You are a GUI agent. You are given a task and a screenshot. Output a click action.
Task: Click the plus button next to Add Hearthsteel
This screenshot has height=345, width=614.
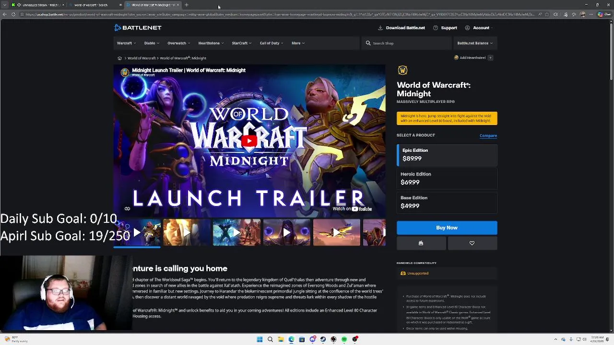click(490, 57)
